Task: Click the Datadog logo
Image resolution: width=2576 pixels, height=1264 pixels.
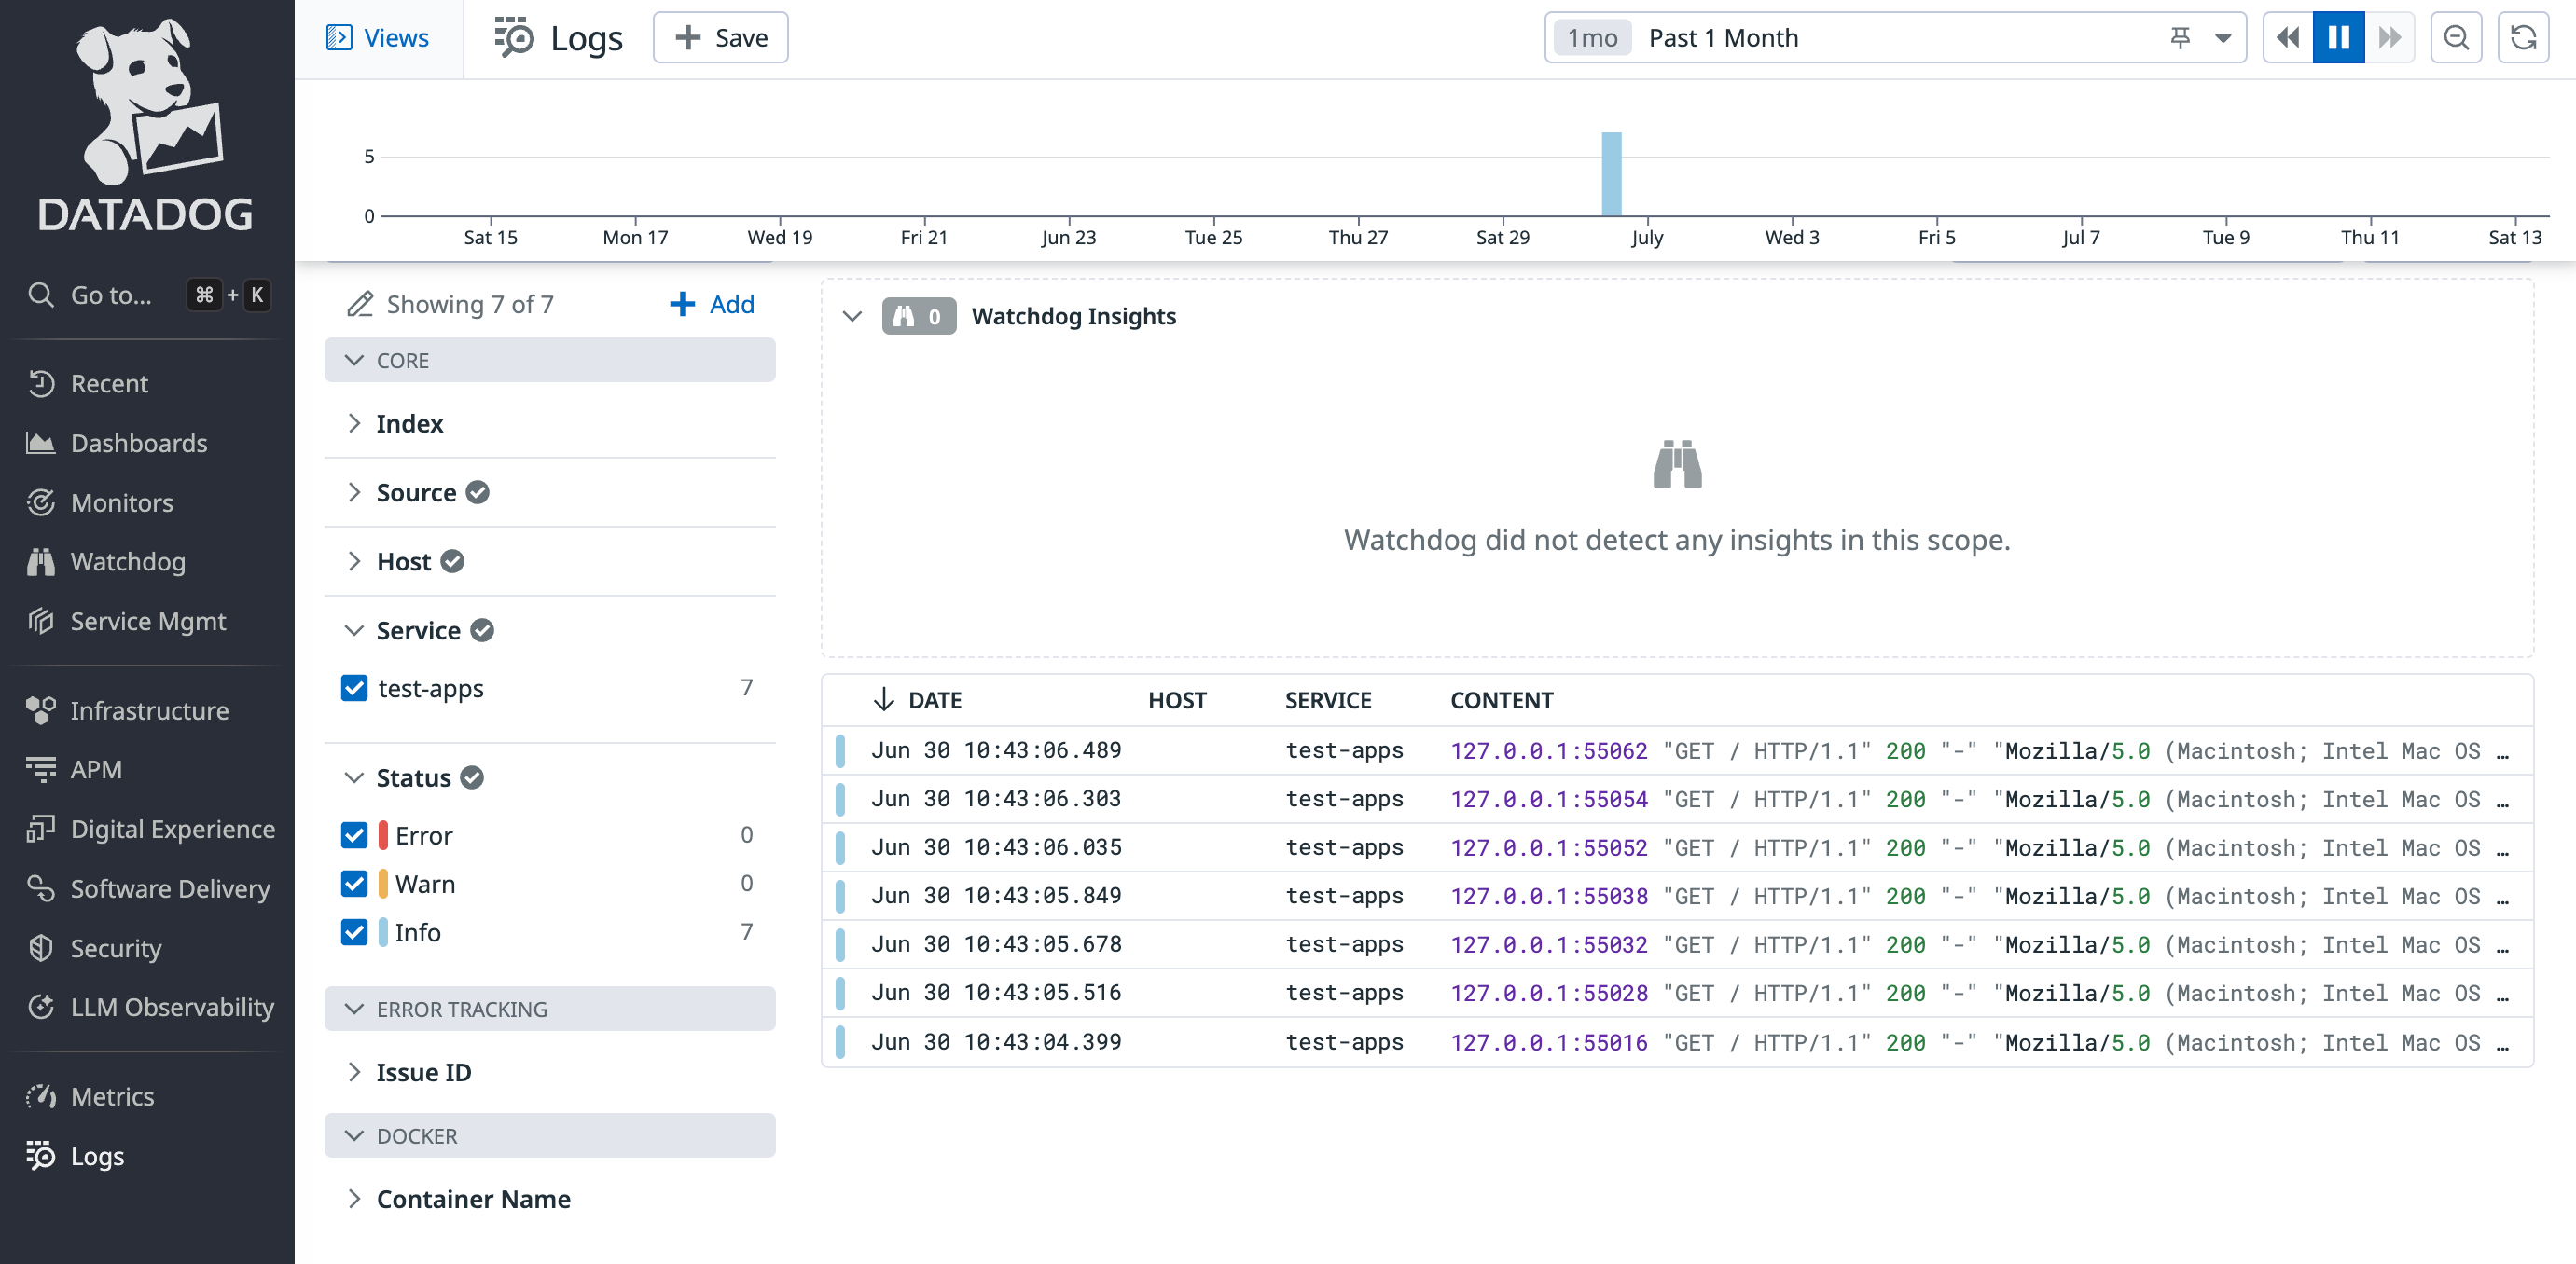Action: [146, 125]
